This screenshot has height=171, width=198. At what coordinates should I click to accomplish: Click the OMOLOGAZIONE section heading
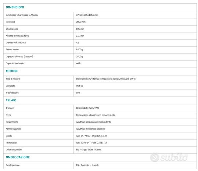(x=18, y=157)
